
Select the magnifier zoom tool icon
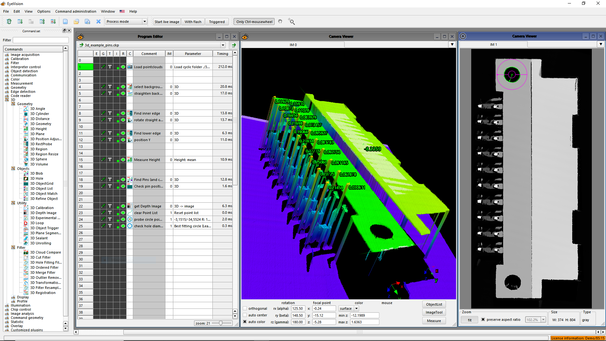coord(292,22)
